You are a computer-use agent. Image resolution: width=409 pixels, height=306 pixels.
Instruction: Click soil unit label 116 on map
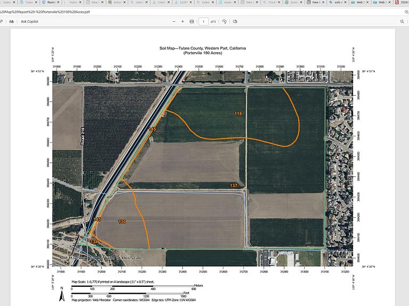pos(238,114)
